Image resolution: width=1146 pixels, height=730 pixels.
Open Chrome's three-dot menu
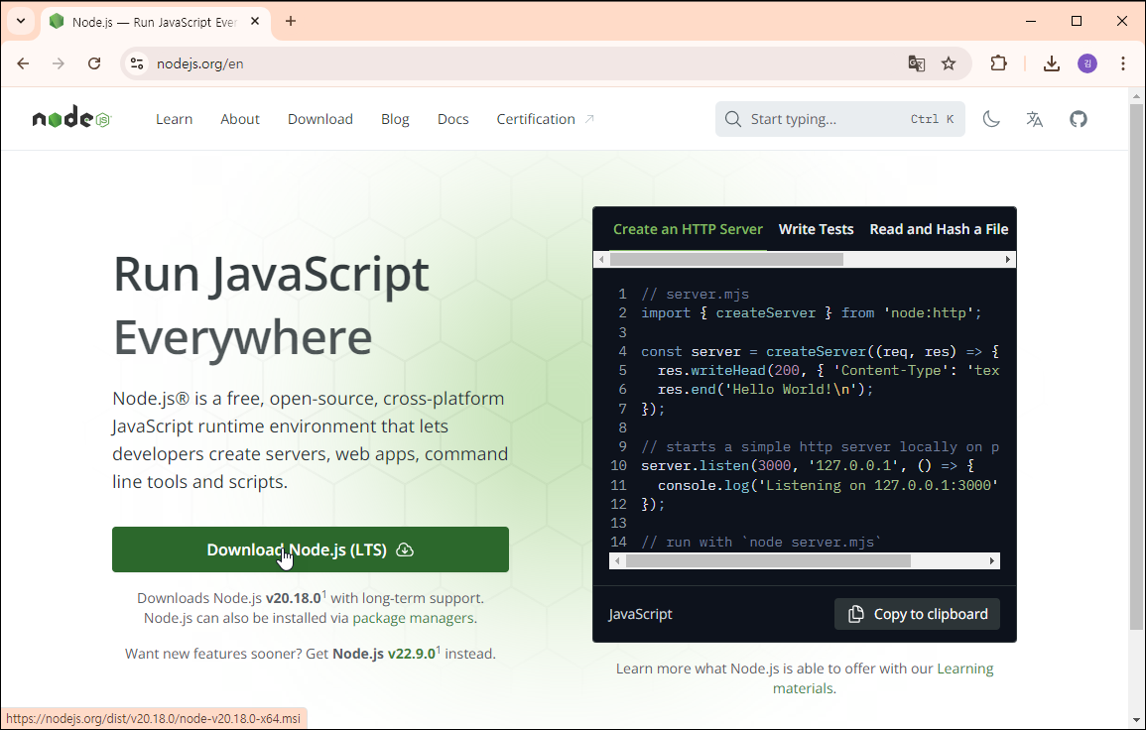(x=1122, y=62)
